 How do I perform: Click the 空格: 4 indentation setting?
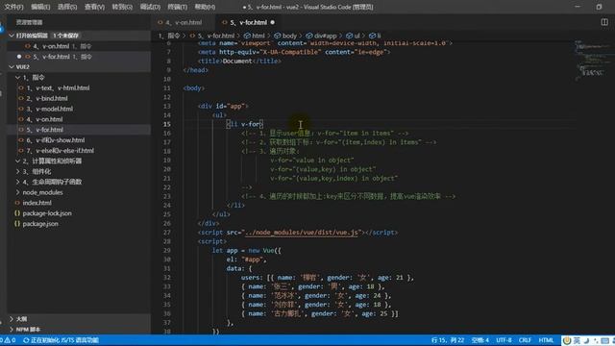click(x=480, y=340)
